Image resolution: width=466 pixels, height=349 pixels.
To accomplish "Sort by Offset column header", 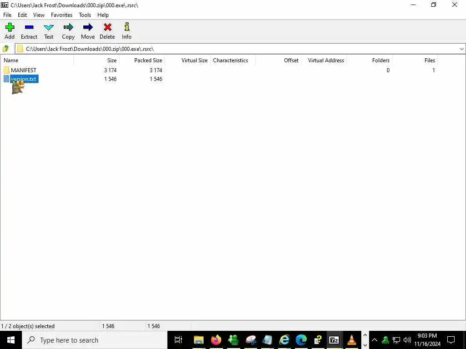I will click(x=278, y=60).
